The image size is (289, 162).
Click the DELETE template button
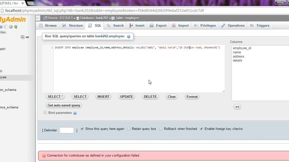150,97
